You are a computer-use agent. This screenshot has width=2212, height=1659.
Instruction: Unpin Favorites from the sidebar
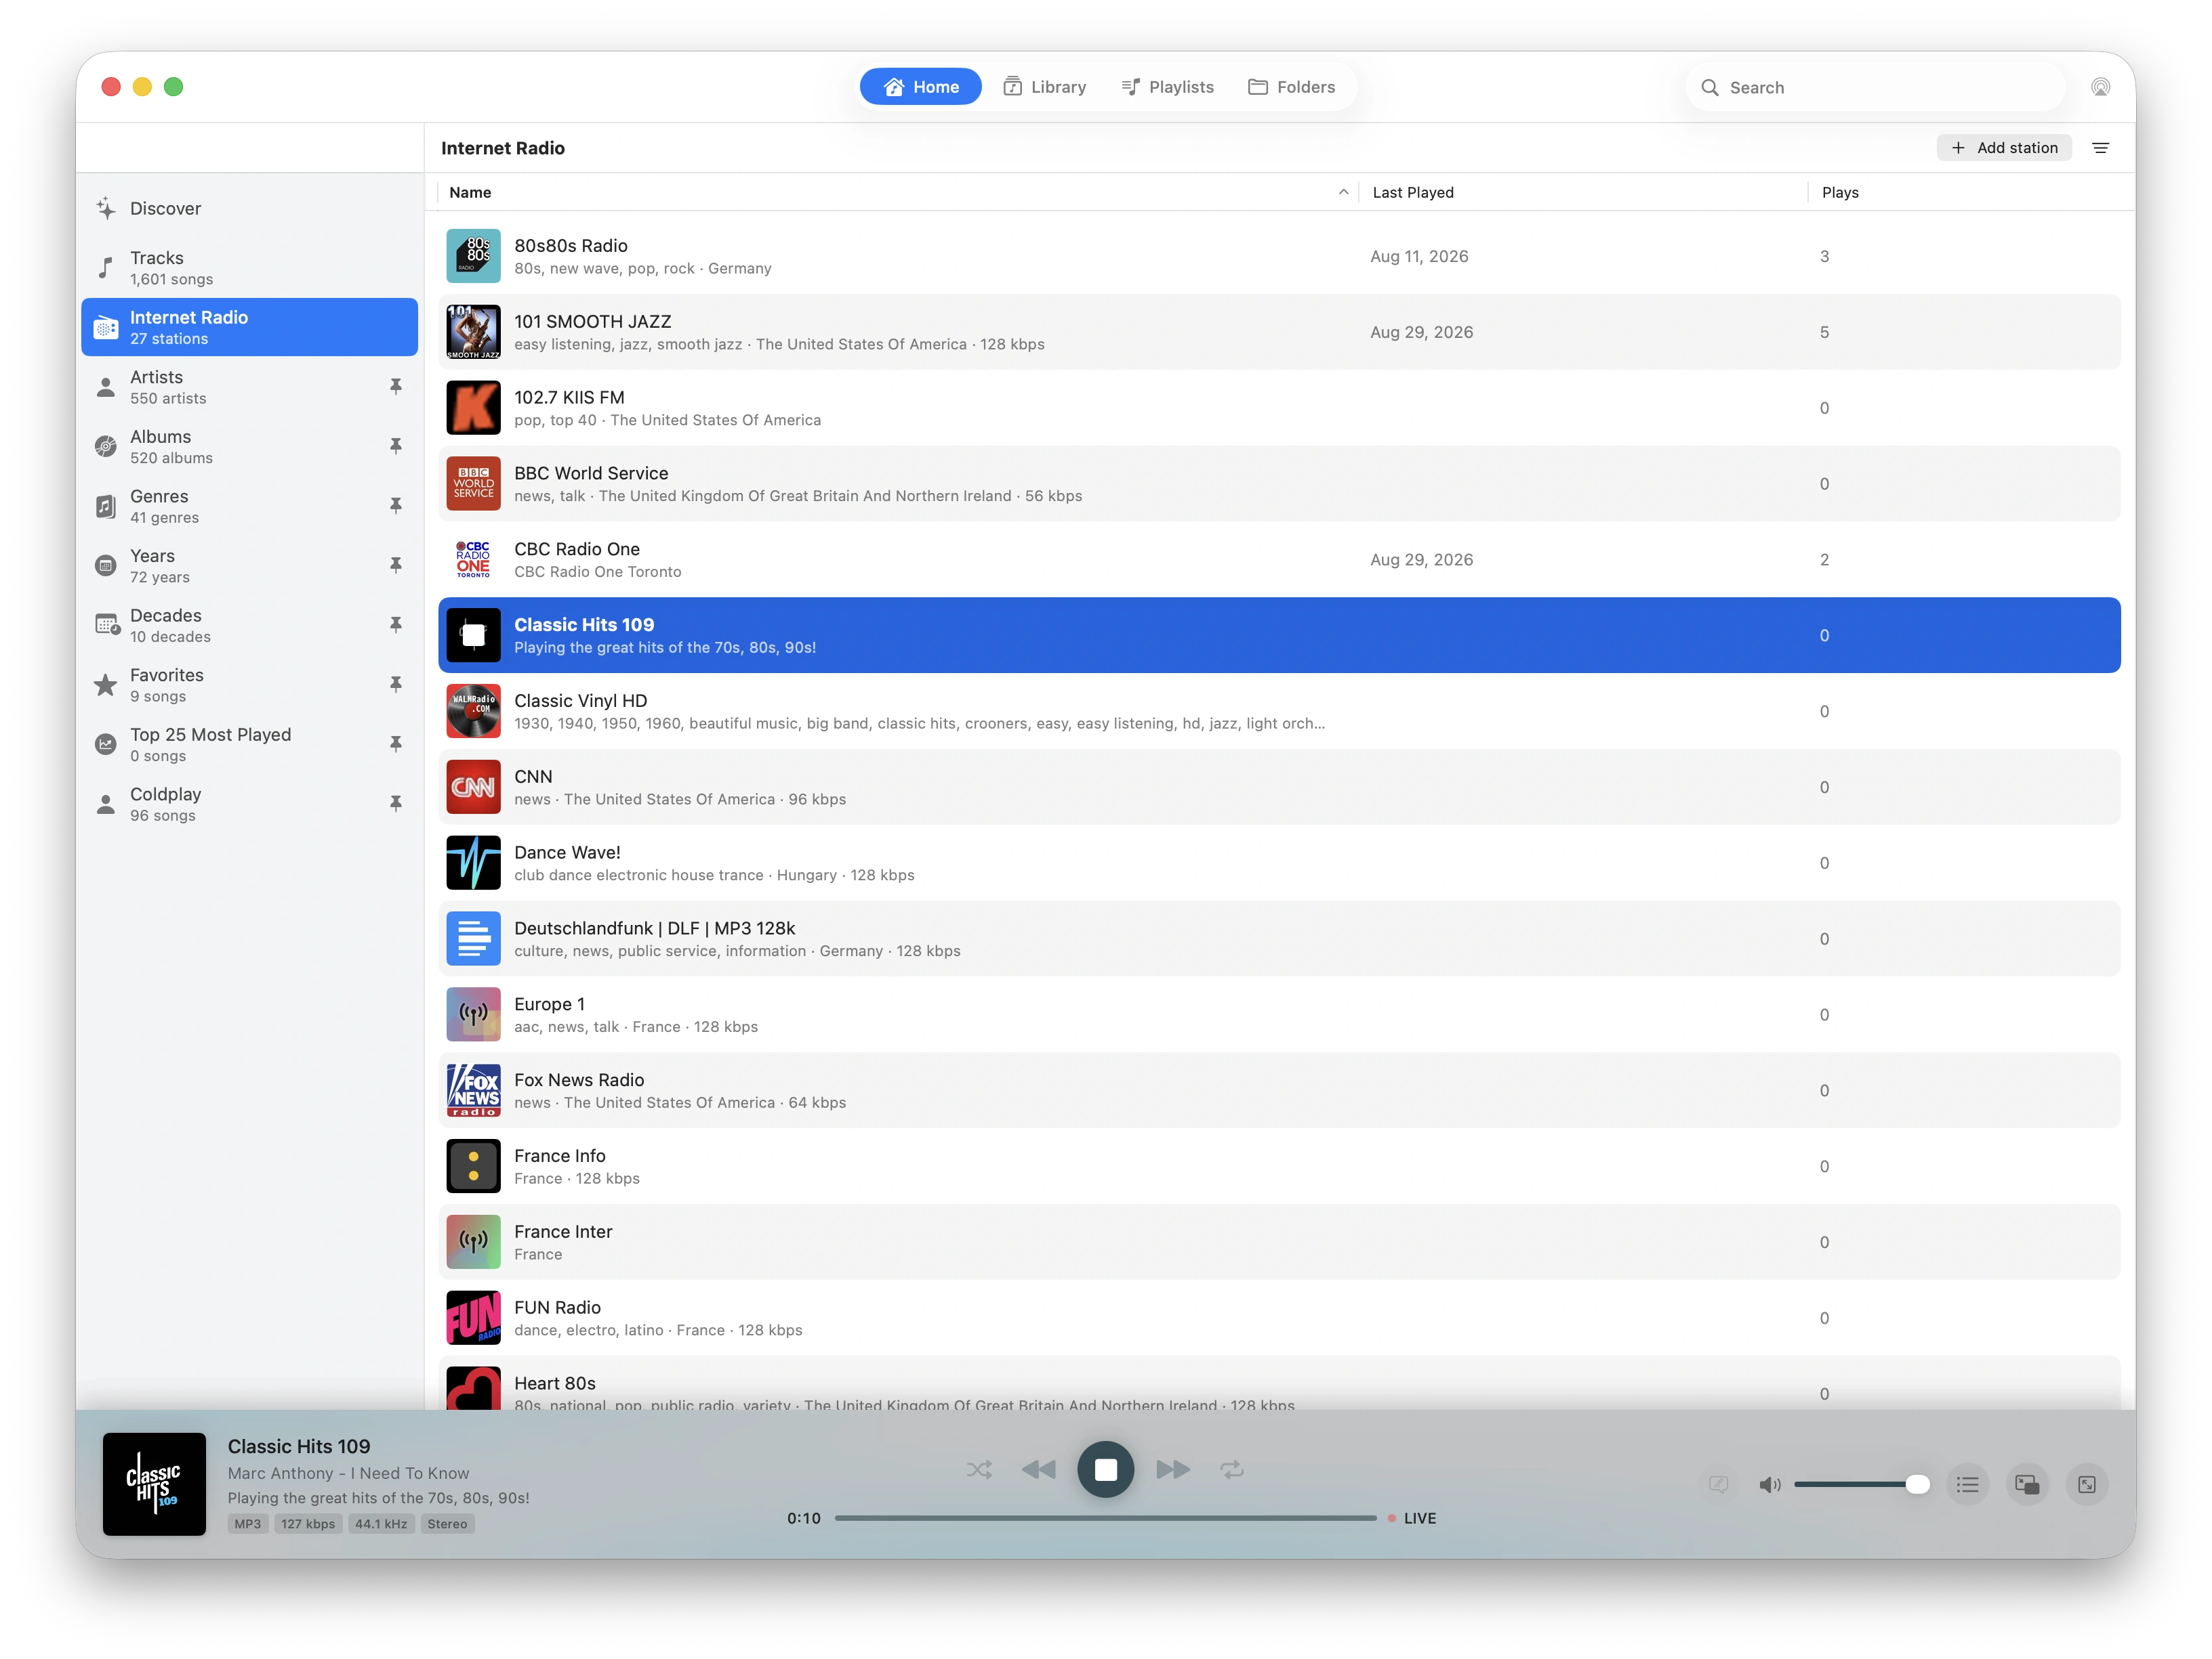[396, 685]
